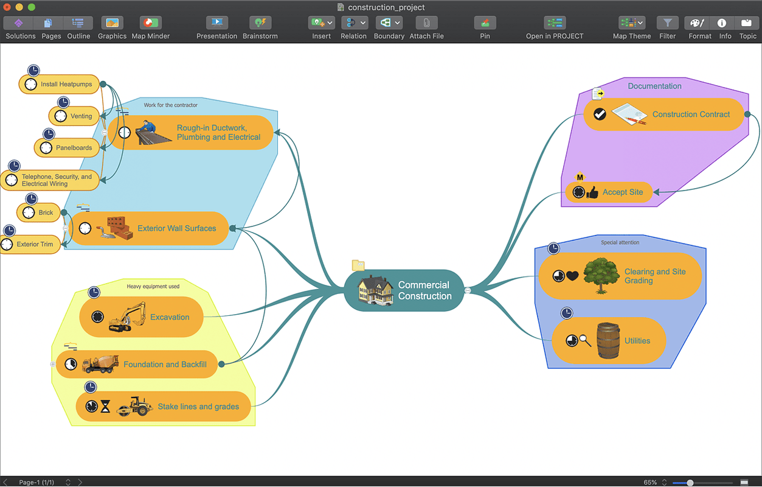Click the excavator image in Excavation topic
This screenshot has width=762, height=487.
click(128, 317)
